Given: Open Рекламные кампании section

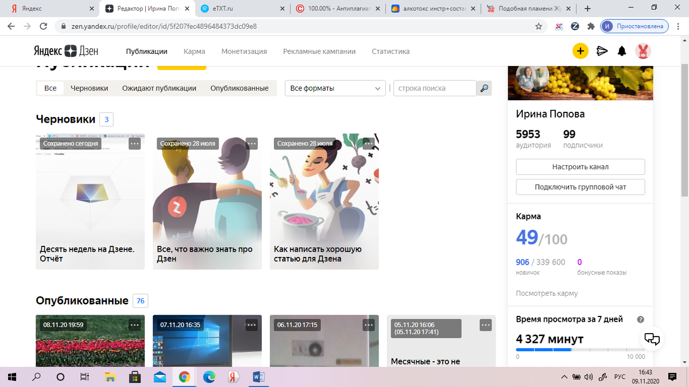Looking at the screenshot, I should pos(319,51).
